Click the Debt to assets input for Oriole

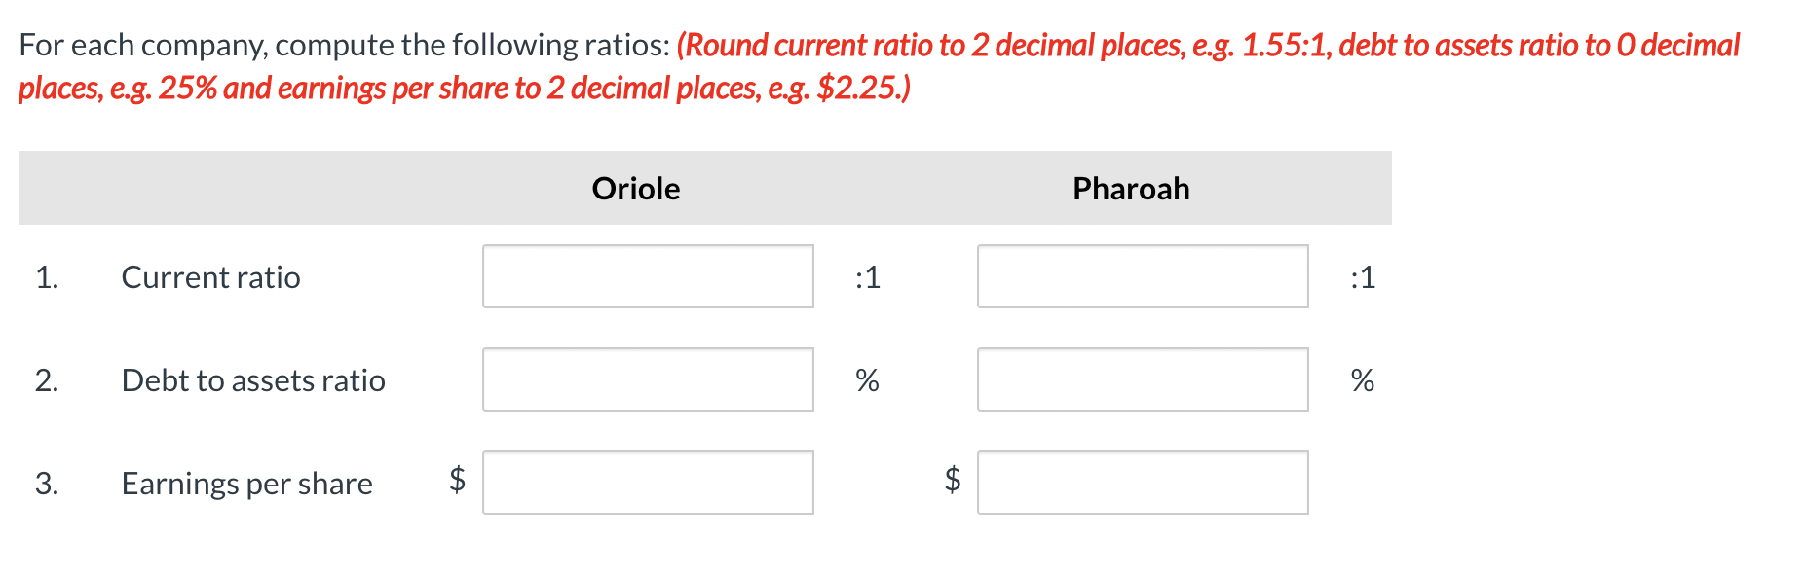coord(647,379)
